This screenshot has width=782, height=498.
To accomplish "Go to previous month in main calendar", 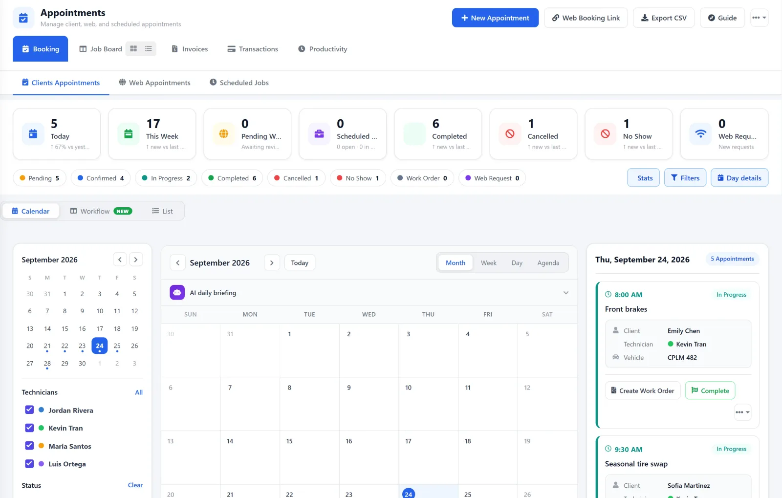I will point(178,262).
